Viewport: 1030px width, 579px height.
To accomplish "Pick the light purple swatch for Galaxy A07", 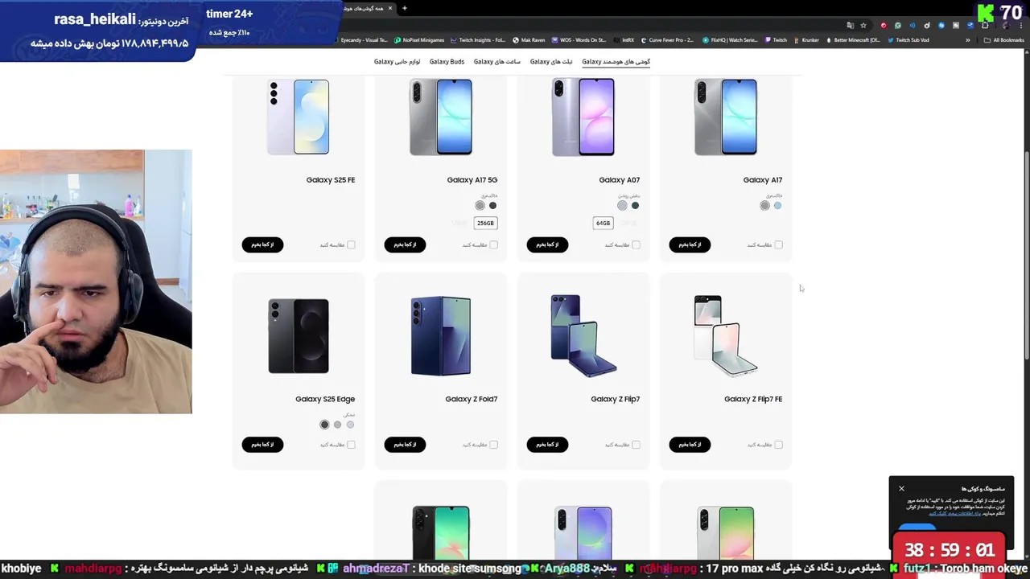I will pyautogui.click(x=622, y=206).
